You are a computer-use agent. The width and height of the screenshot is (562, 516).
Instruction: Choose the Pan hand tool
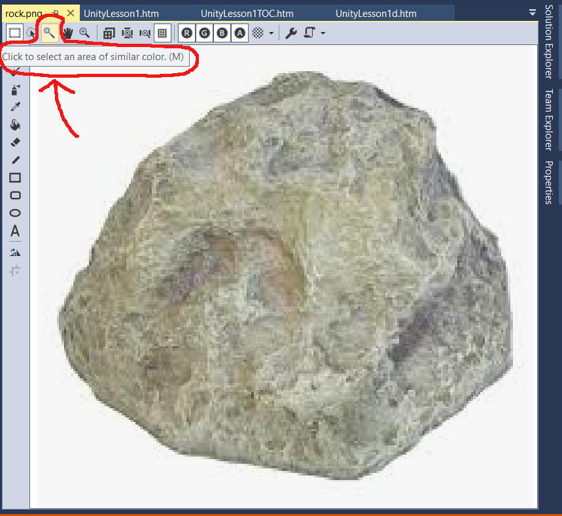67,33
